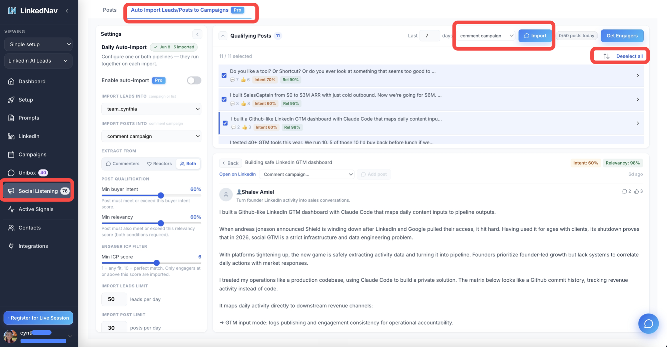Collapse the Settings panel with chevron icon
This screenshot has height=347, width=667.
coord(197,34)
